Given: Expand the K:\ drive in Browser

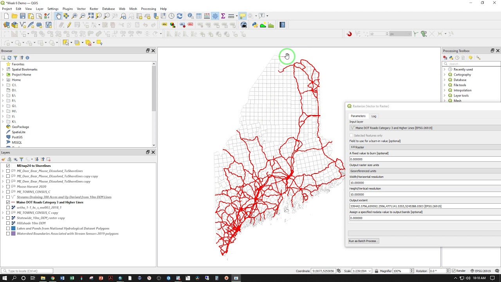Looking at the screenshot, I should [x=3, y=122].
